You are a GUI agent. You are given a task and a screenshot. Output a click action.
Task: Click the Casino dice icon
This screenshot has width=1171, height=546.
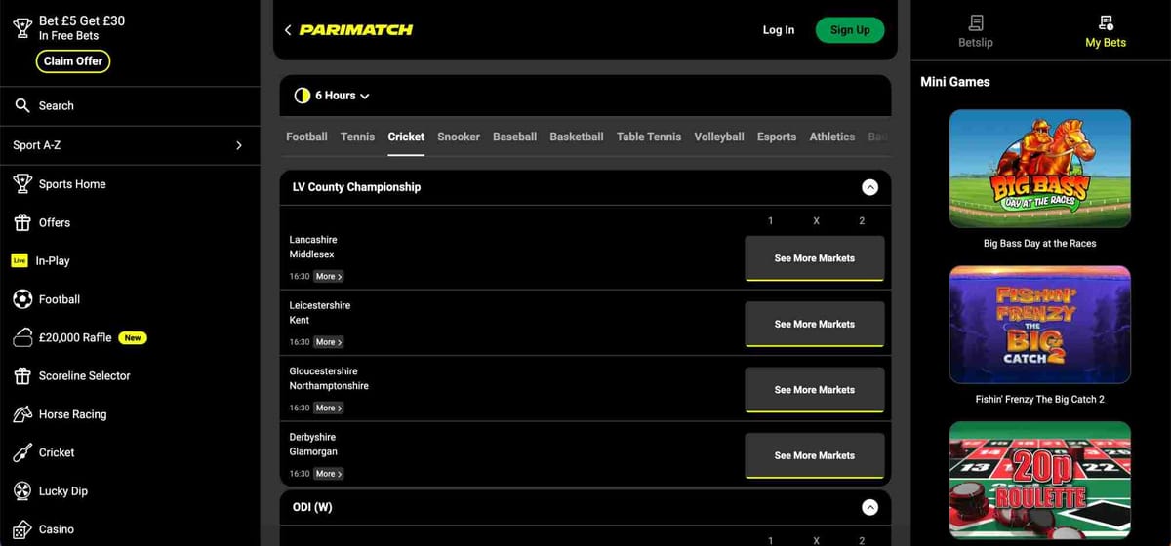pyautogui.click(x=22, y=529)
